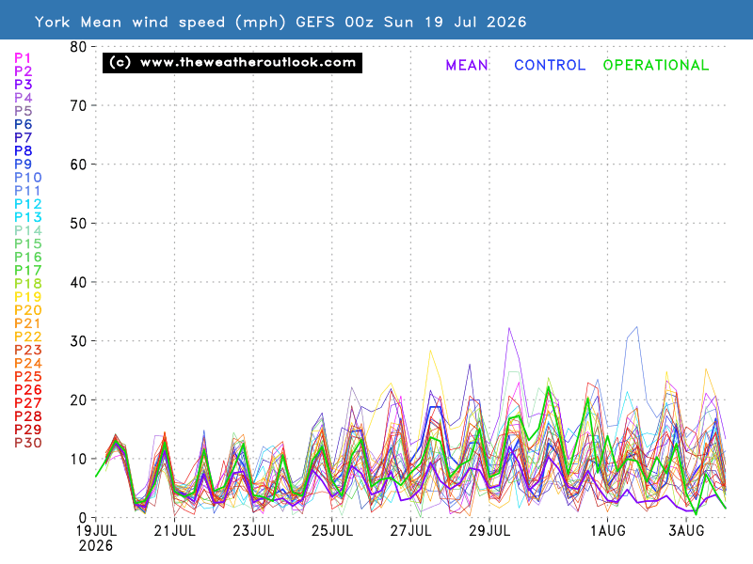Click the P12 legend label

[28, 204]
